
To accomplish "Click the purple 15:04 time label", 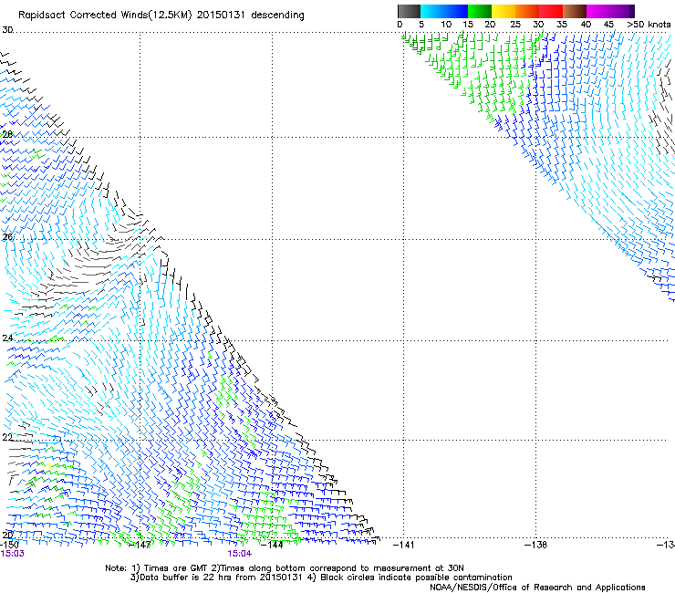I will [x=240, y=554].
